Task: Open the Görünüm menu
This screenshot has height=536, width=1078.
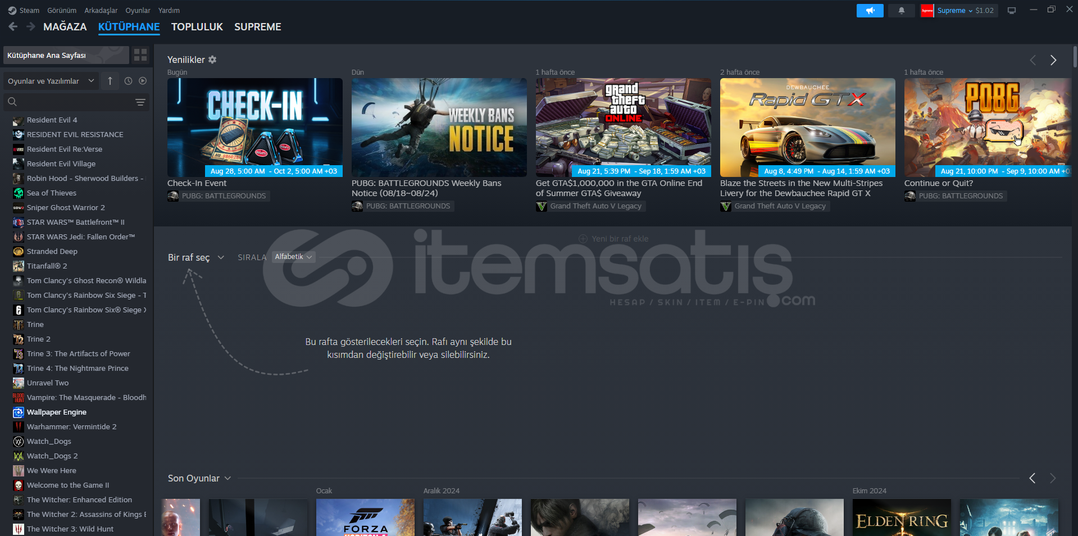Action: (x=62, y=10)
